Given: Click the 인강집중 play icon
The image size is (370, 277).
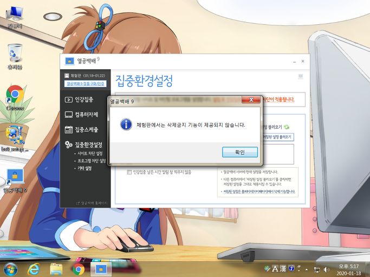Looking at the screenshot, I should (69, 100).
